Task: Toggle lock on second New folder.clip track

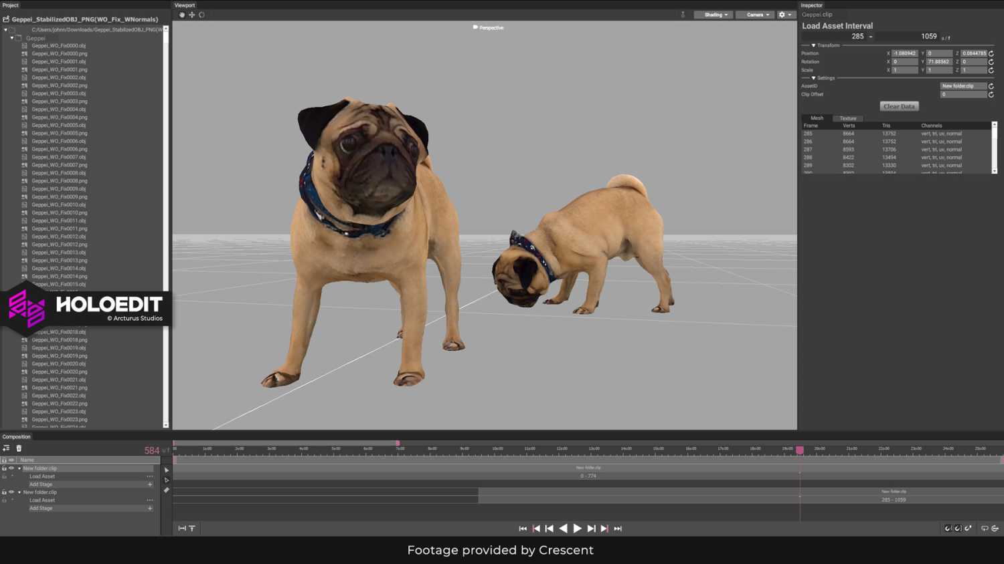Action: point(4,492)
